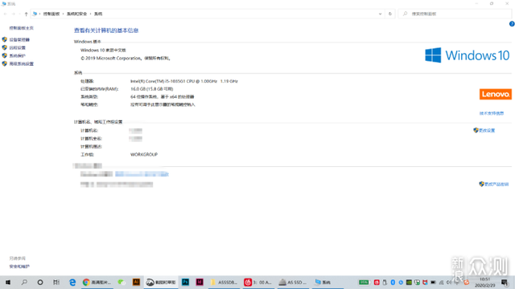Switch to NetEase Music taskbar window
The width and height of the screenshot is (515, 289).
(258, 282)
